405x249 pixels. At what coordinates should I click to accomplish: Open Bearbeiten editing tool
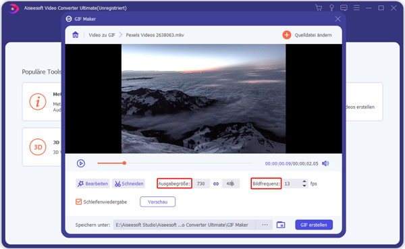92,184
